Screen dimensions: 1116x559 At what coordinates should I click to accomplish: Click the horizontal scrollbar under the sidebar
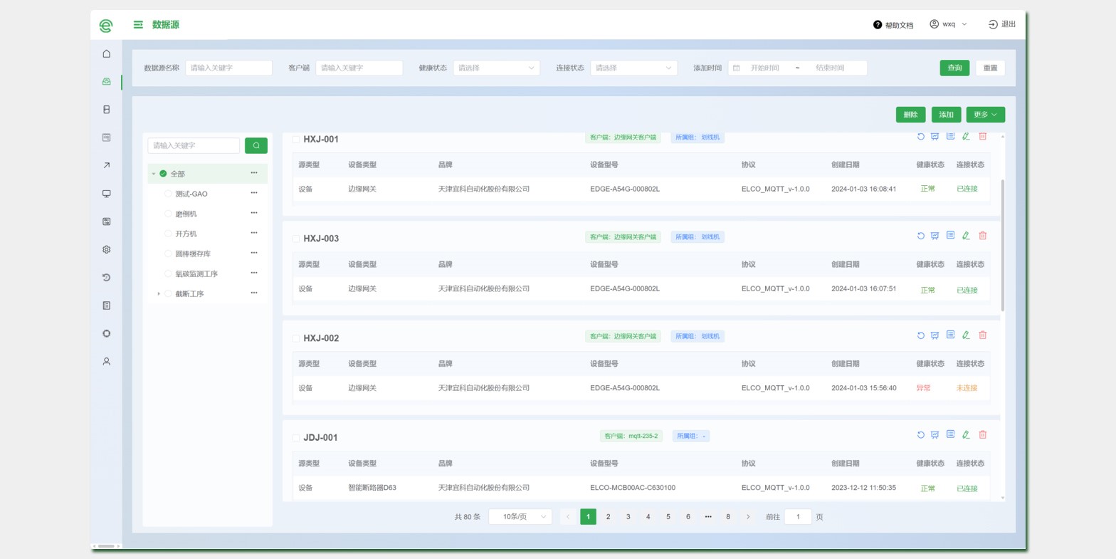click(x=106, y=546)
